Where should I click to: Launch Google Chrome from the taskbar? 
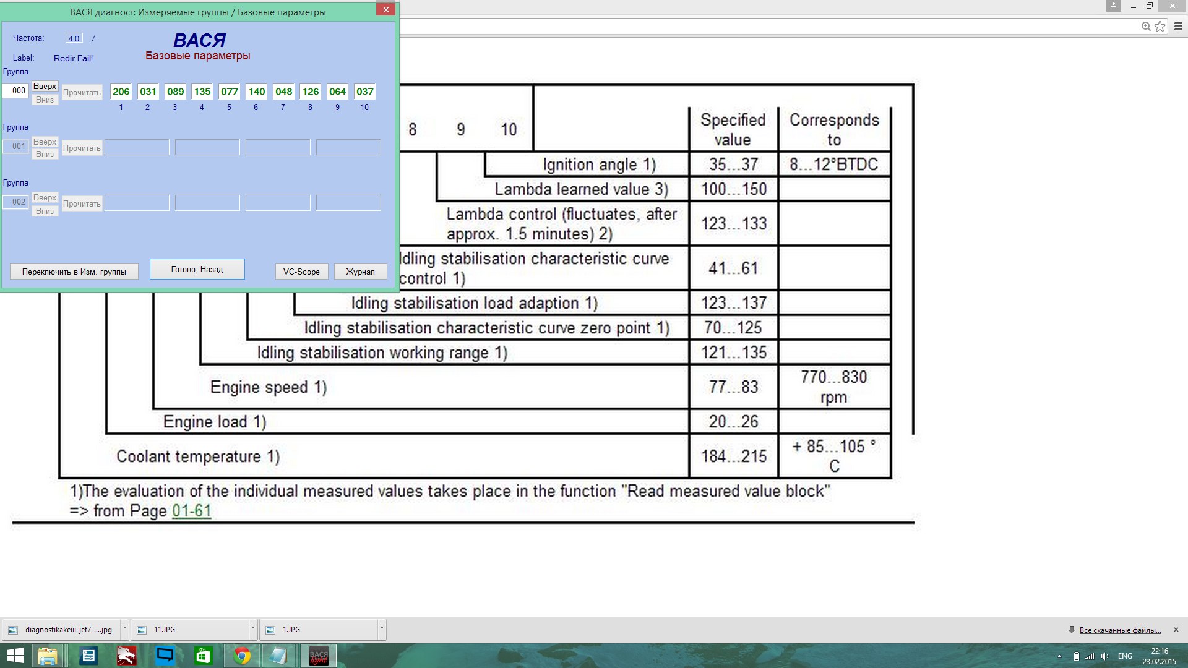click(x=242, y=655)
